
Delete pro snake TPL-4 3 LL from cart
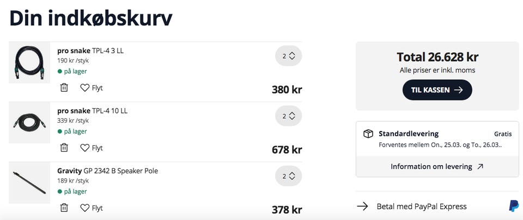(x=64, y=87)
